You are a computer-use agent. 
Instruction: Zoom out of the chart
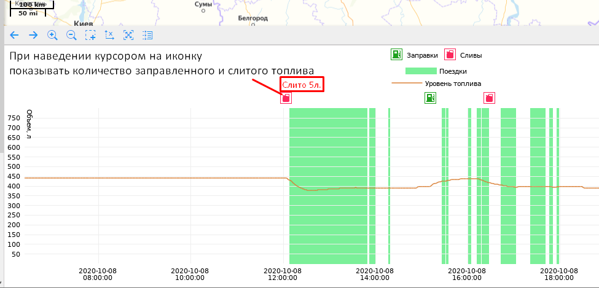tap(71, 36)
